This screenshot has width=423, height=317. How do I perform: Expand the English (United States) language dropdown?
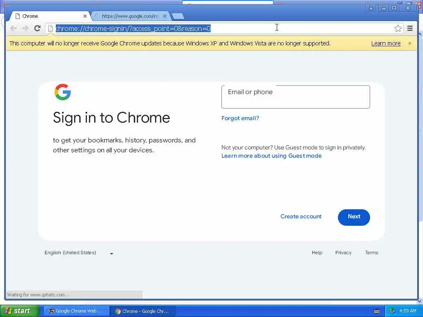point(79,253)
